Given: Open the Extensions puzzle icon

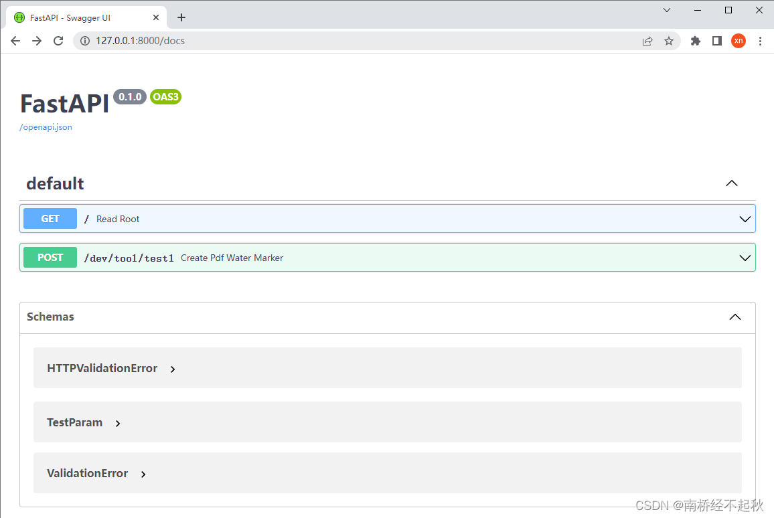Looking at the screenshot, I should tap(696, 41).
